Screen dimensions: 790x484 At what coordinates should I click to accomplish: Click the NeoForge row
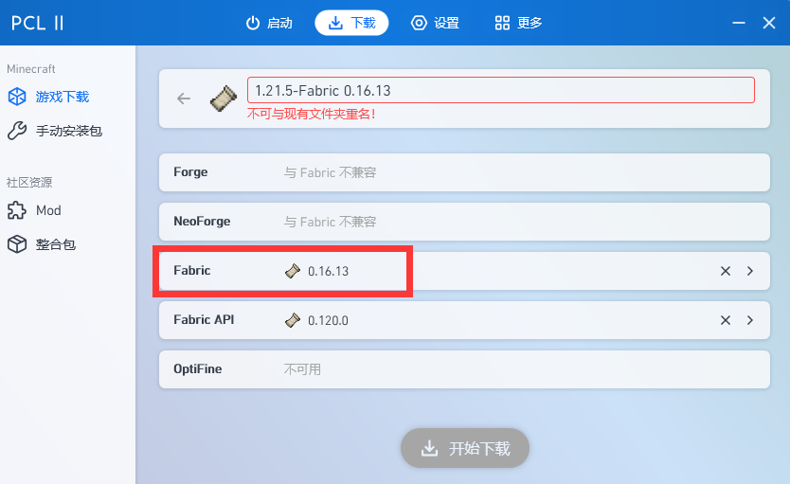[463, 222]
